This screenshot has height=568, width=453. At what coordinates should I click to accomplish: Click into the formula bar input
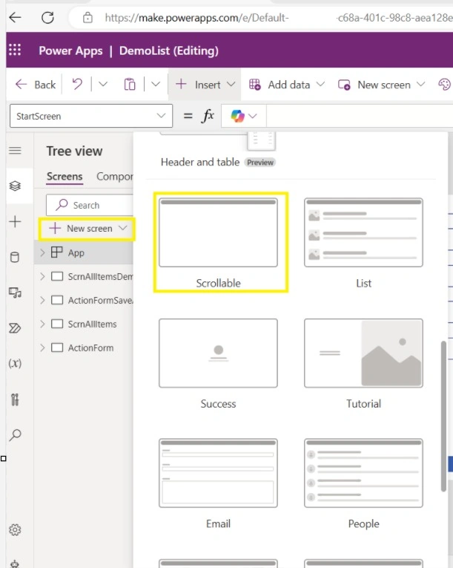[360, 116]
